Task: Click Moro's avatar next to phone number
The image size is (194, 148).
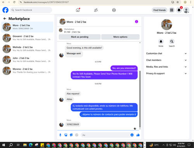Action: tap(61, 125)
